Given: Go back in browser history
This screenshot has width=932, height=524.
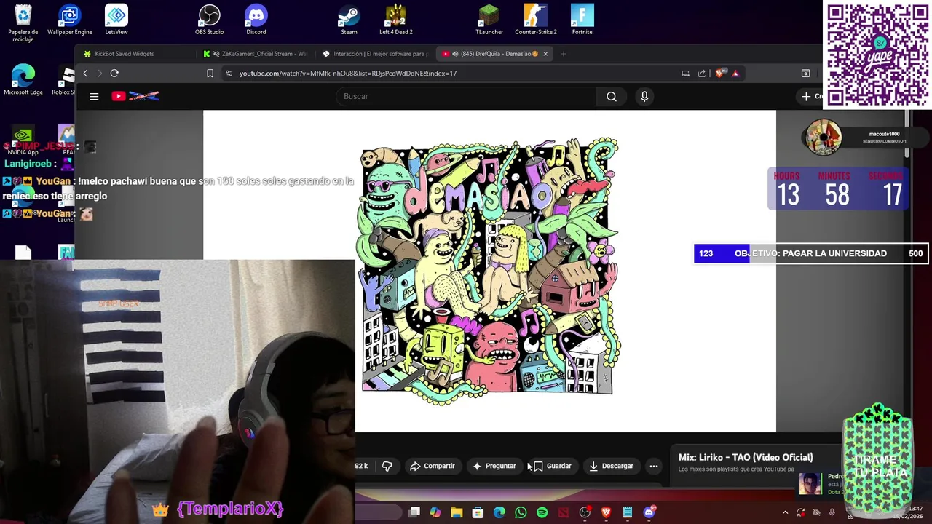Looking at the screenshot, I should (85, 74).
